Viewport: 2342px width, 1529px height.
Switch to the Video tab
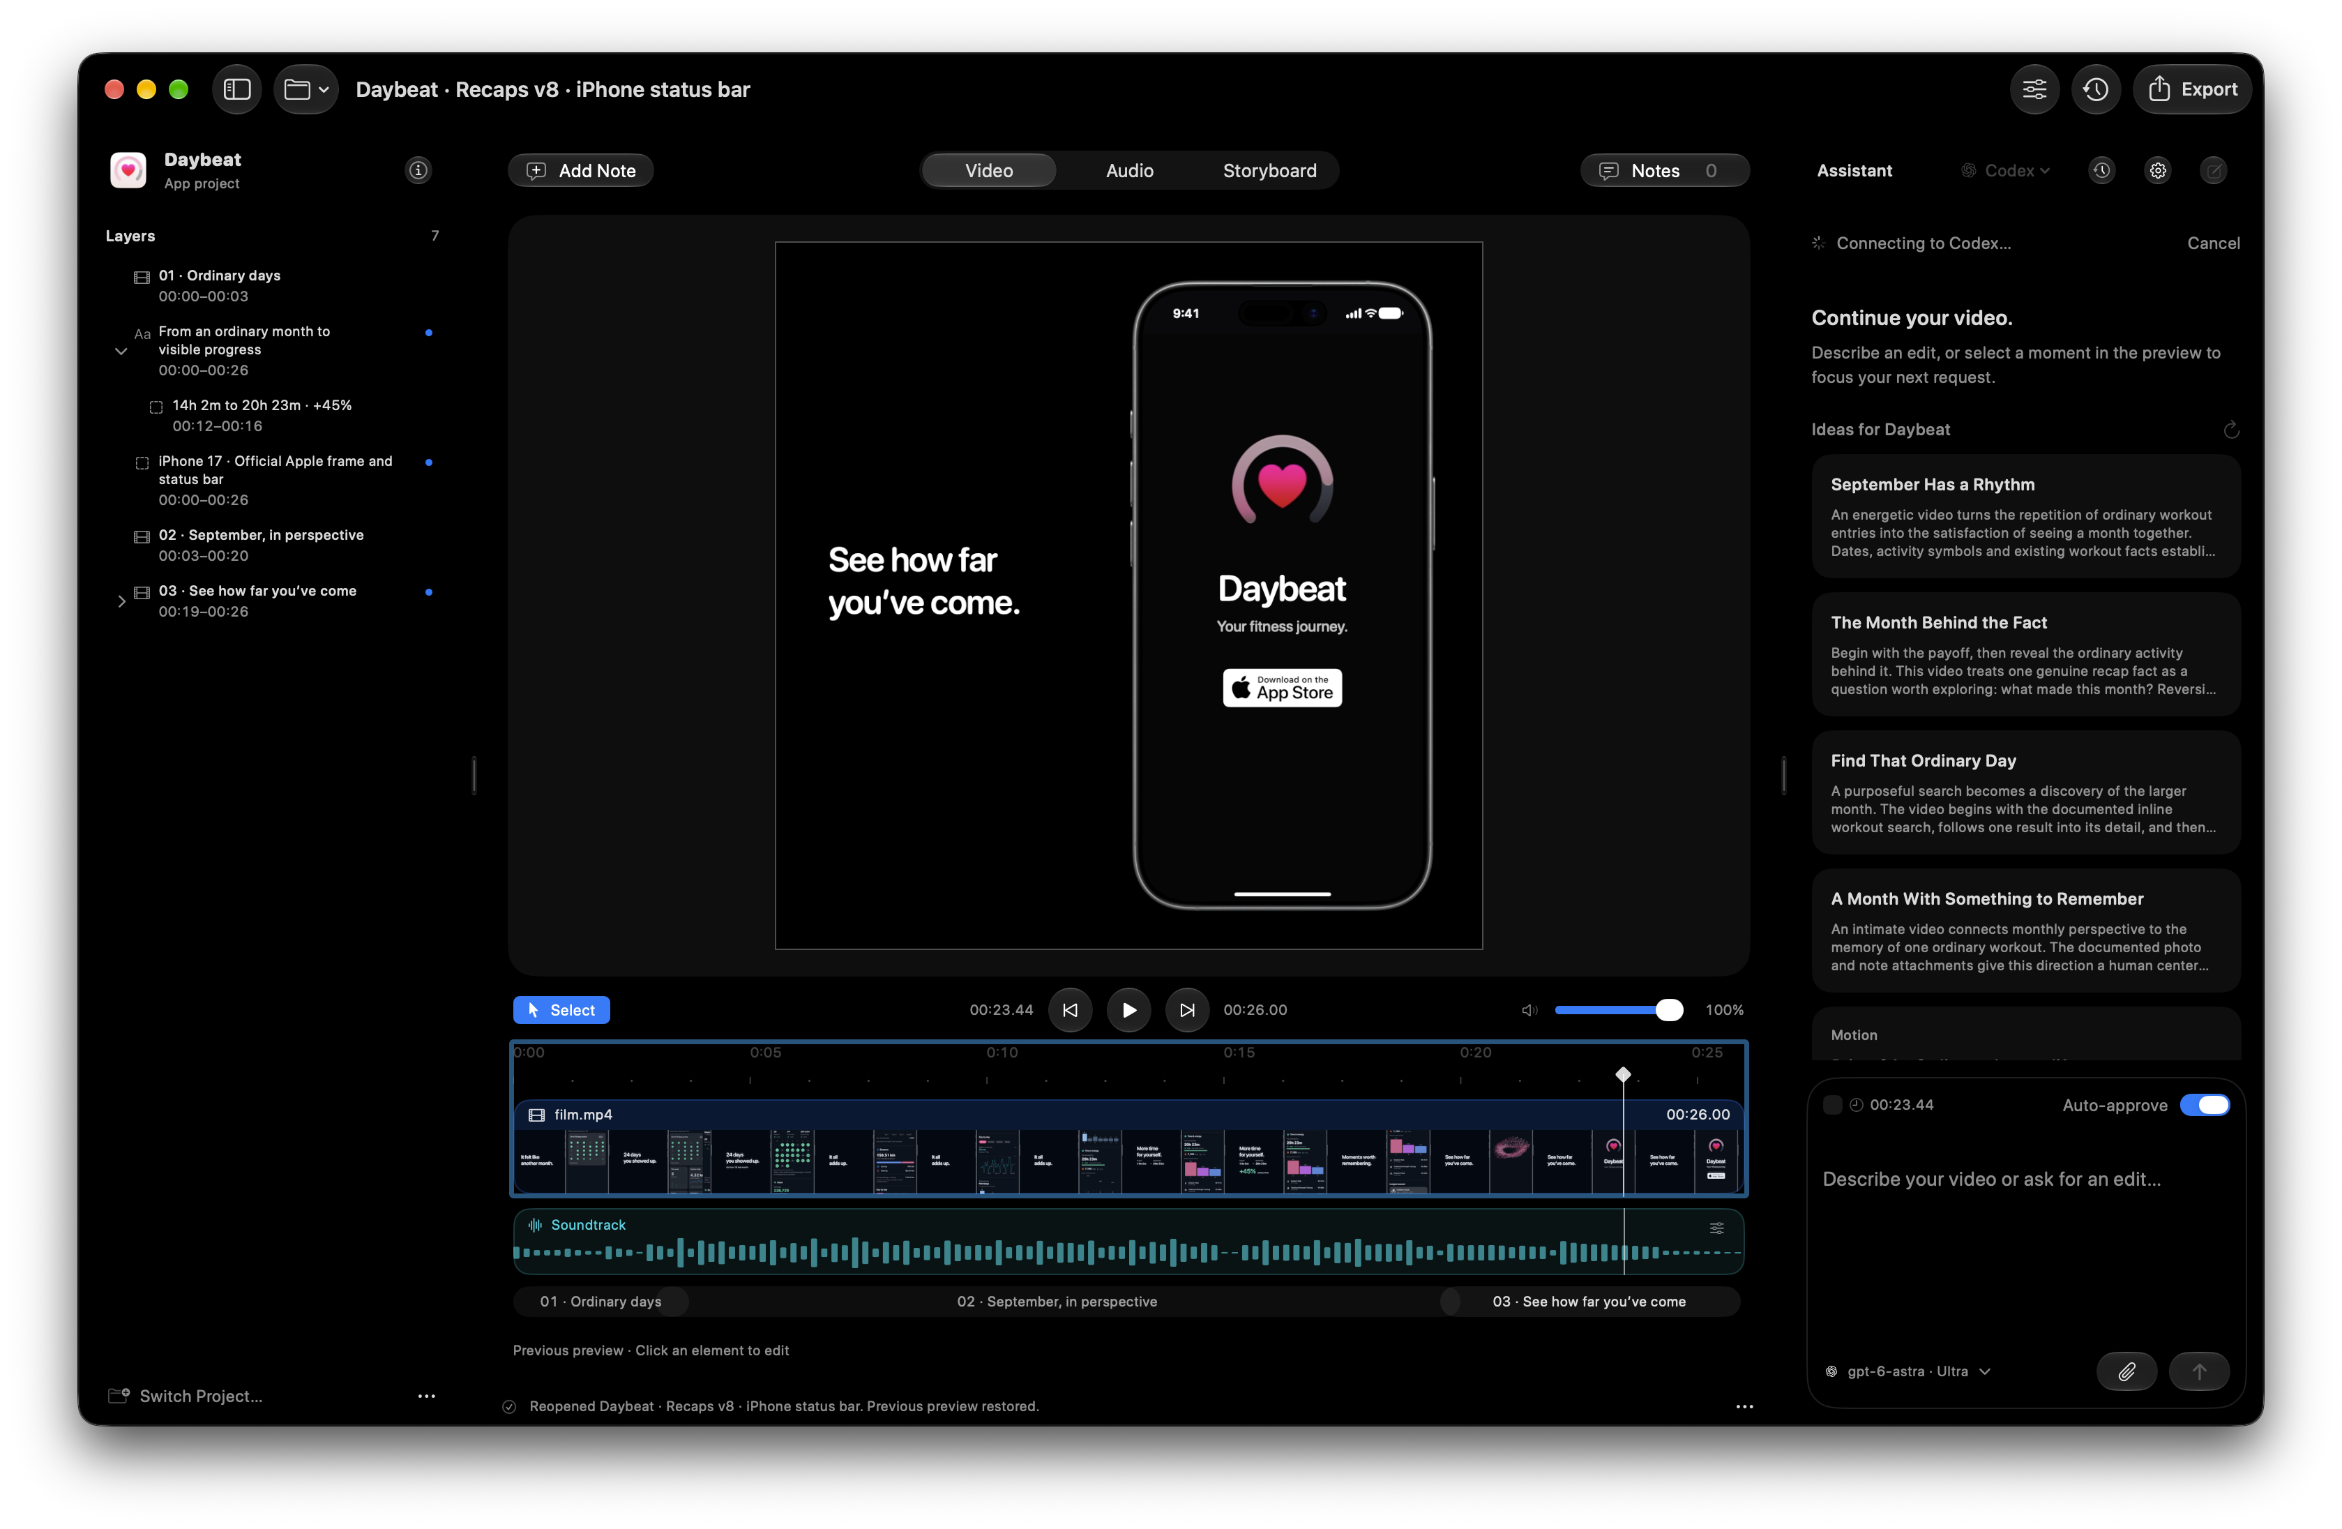pos(989,170)
